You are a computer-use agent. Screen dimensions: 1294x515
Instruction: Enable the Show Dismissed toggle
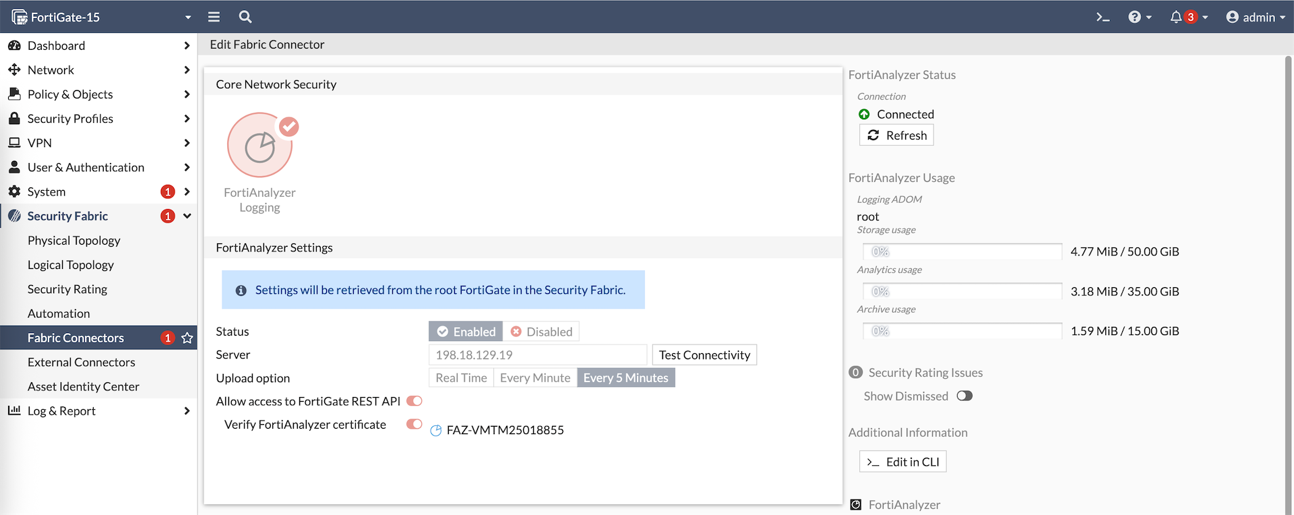pos(964,396)
